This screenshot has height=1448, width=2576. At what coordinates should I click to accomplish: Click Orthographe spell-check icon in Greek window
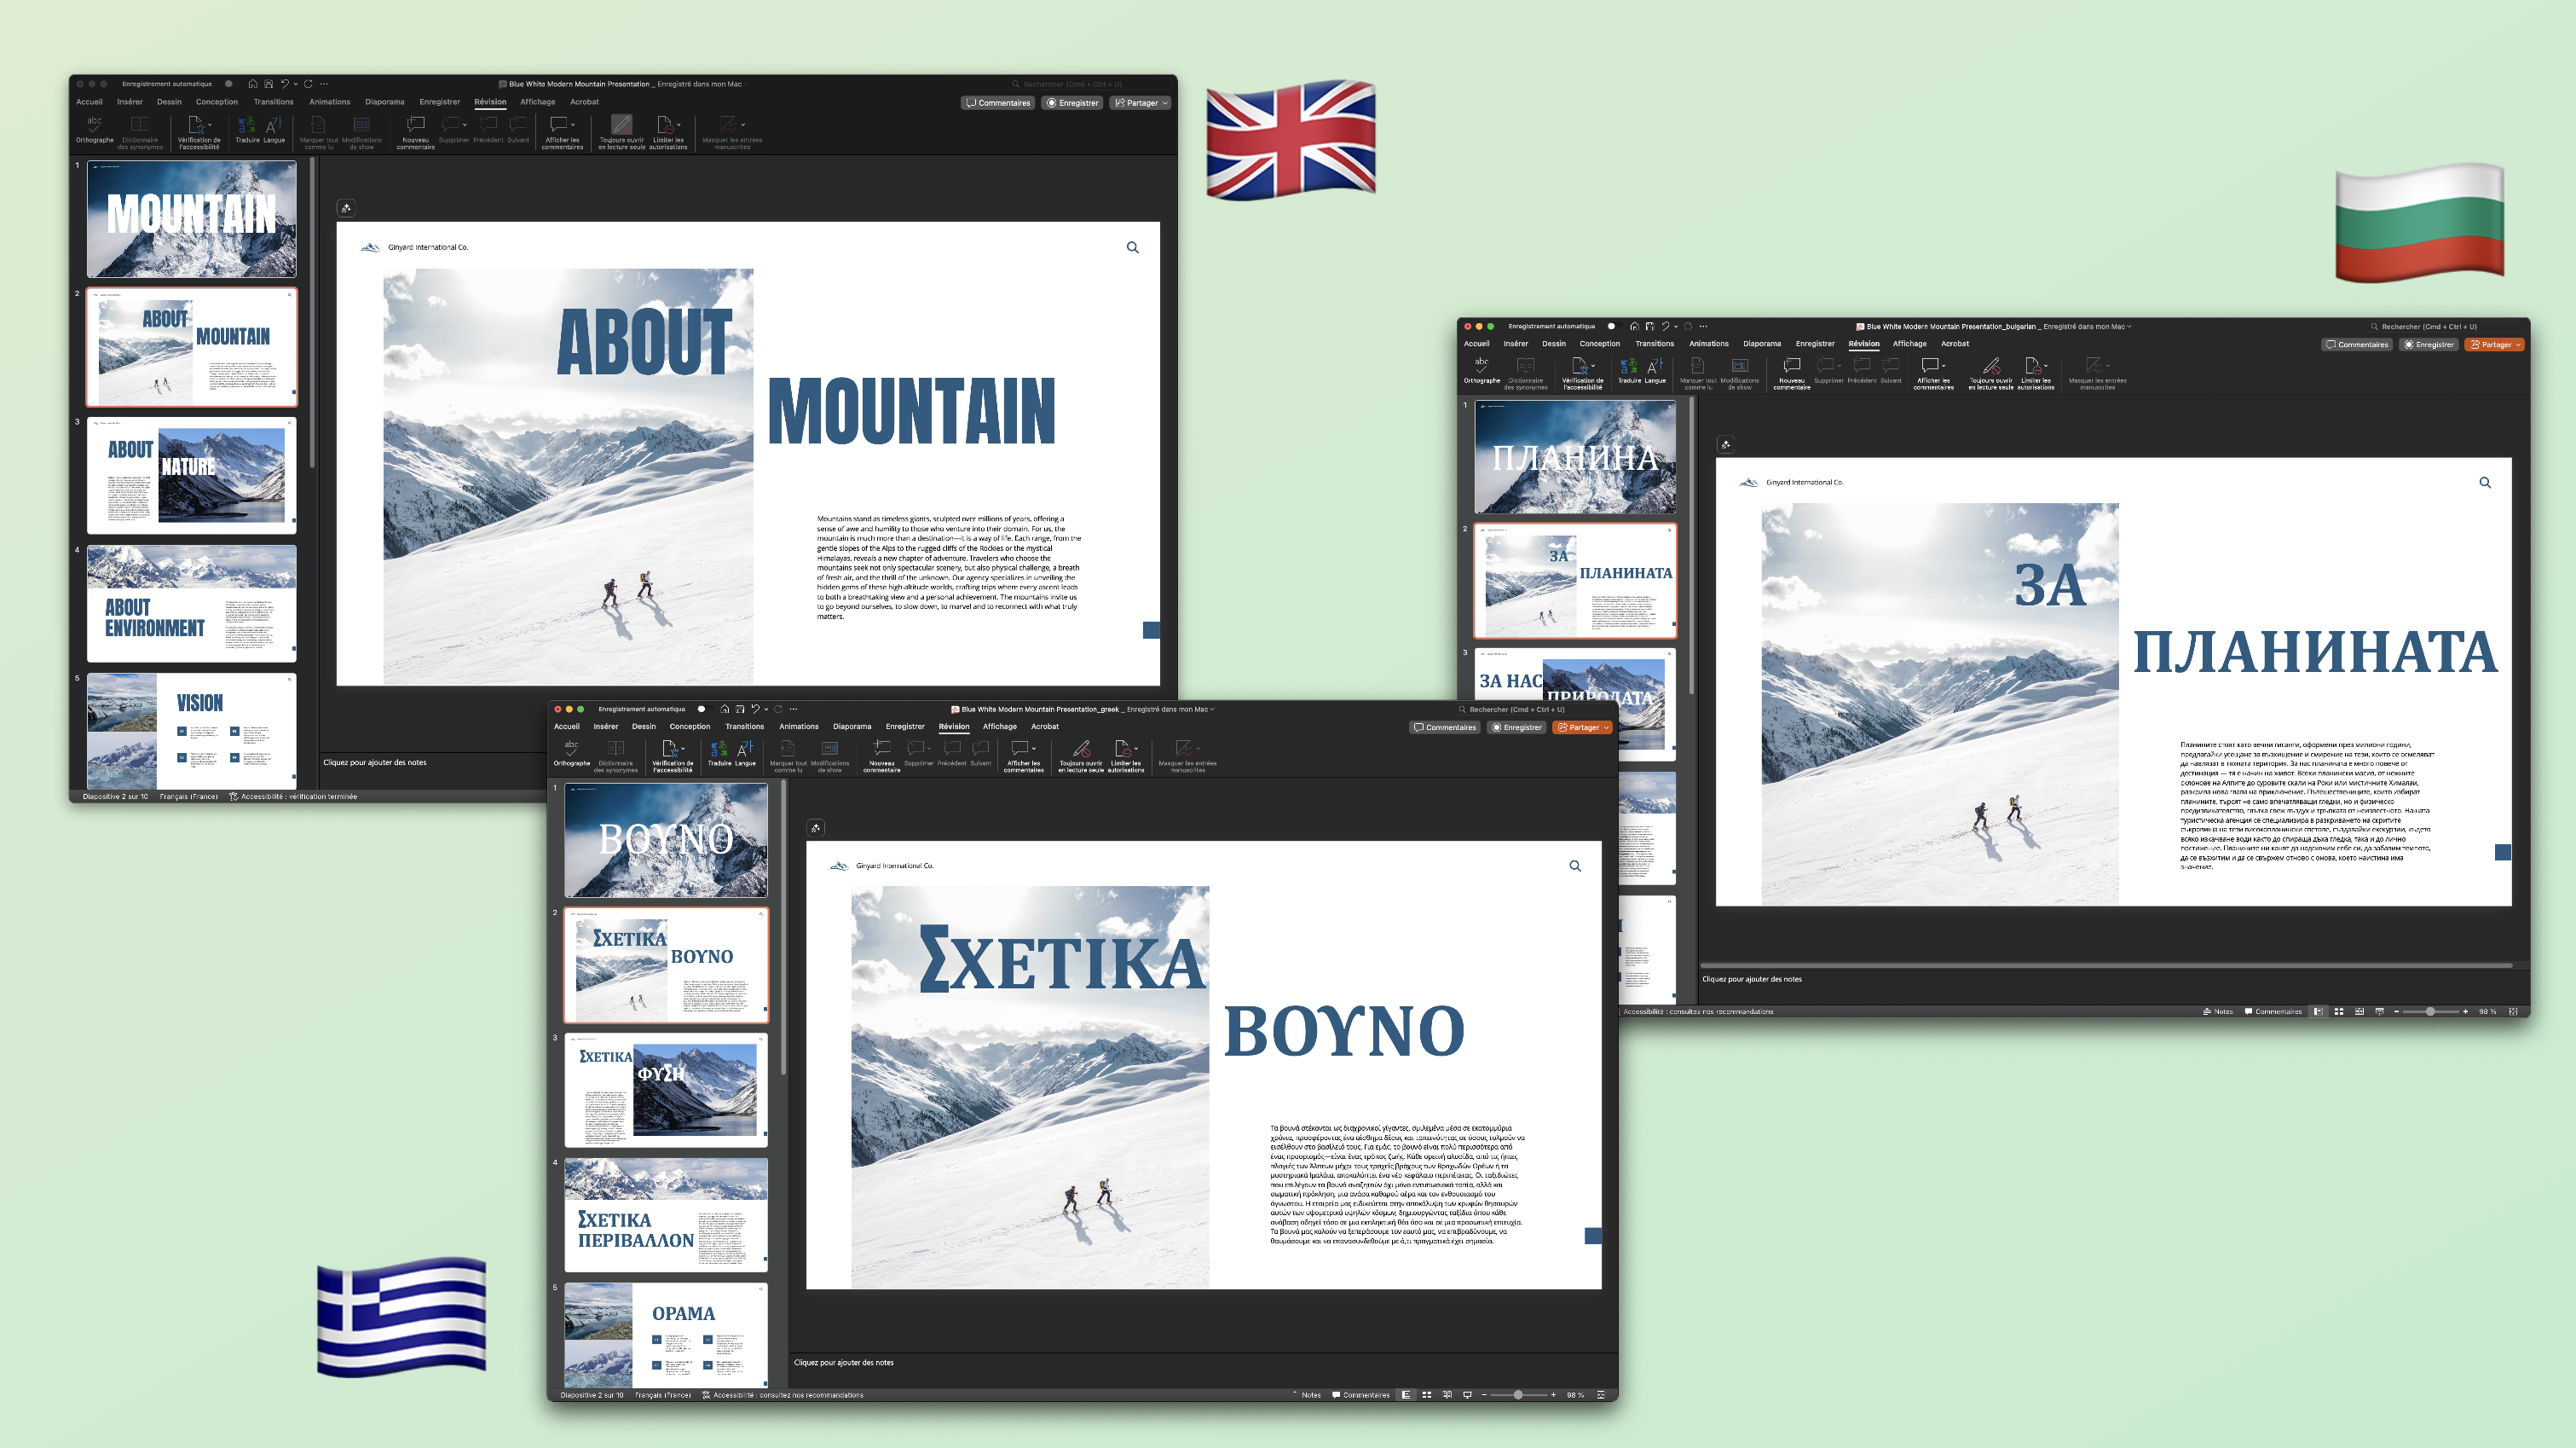tap(571, 749)
